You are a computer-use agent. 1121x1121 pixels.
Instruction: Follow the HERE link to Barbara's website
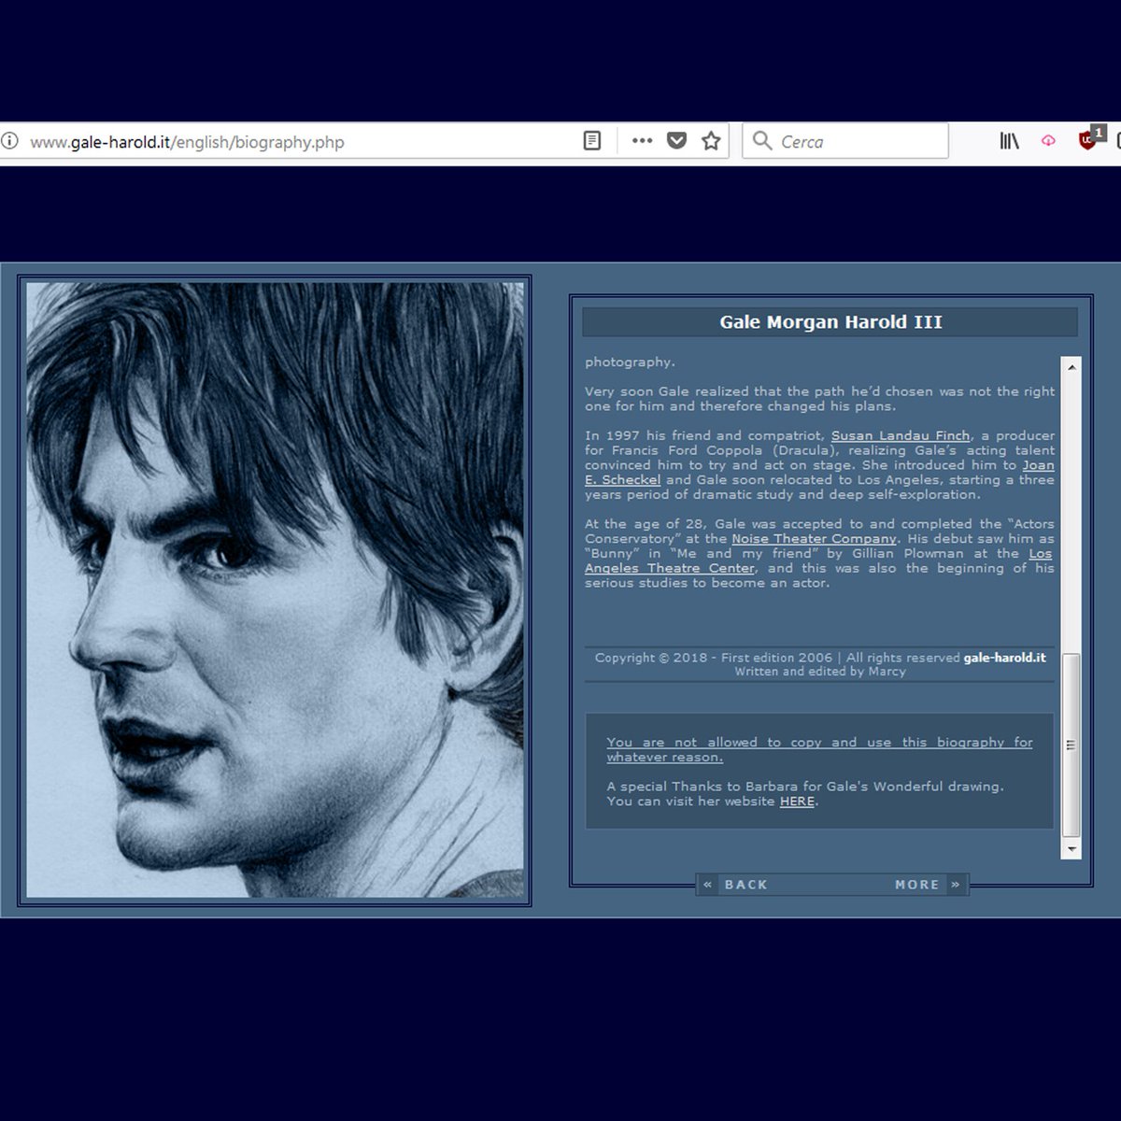[x=797, y=802]
